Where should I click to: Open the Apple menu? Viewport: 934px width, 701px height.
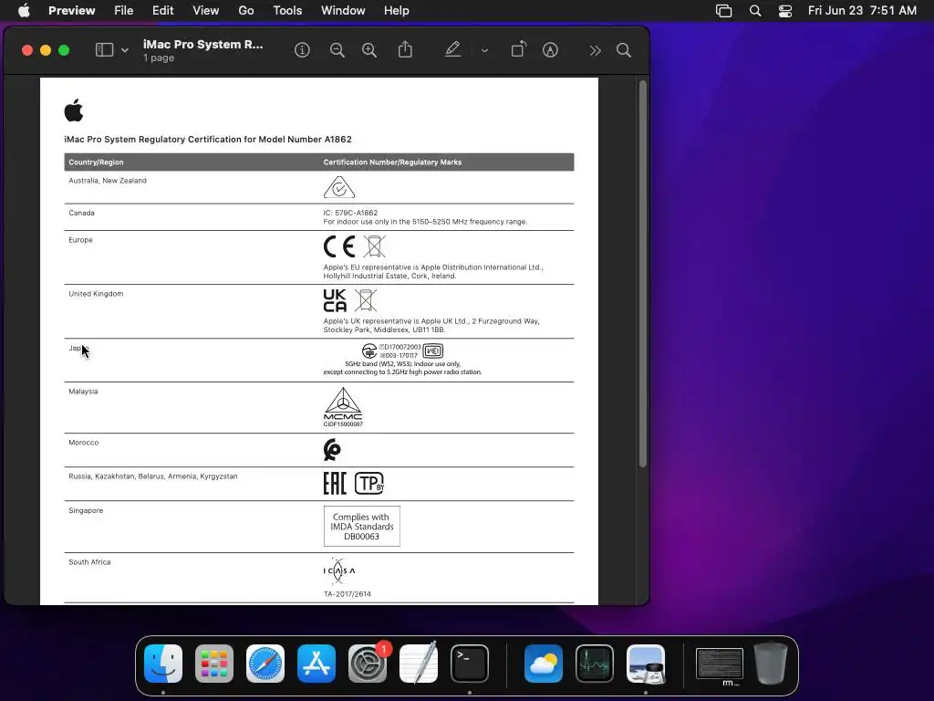[x=24, y=10]
